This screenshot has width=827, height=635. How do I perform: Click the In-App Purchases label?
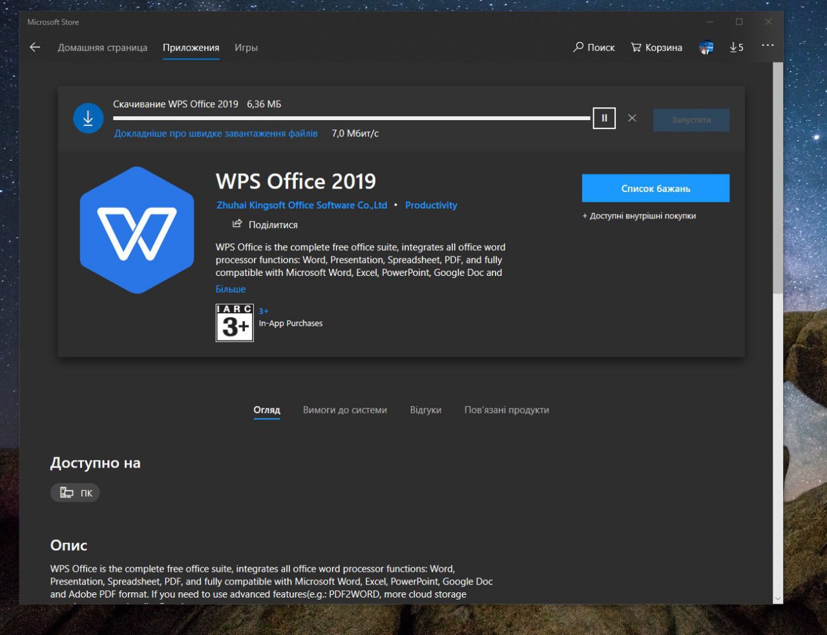291,323
